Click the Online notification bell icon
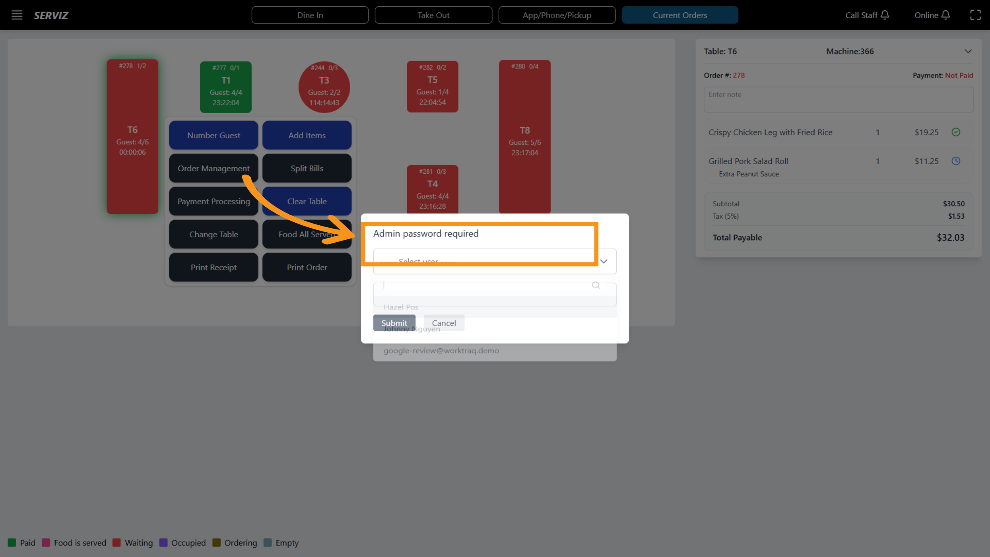Screen dimensions: 990x557 (x=946, y=14)
